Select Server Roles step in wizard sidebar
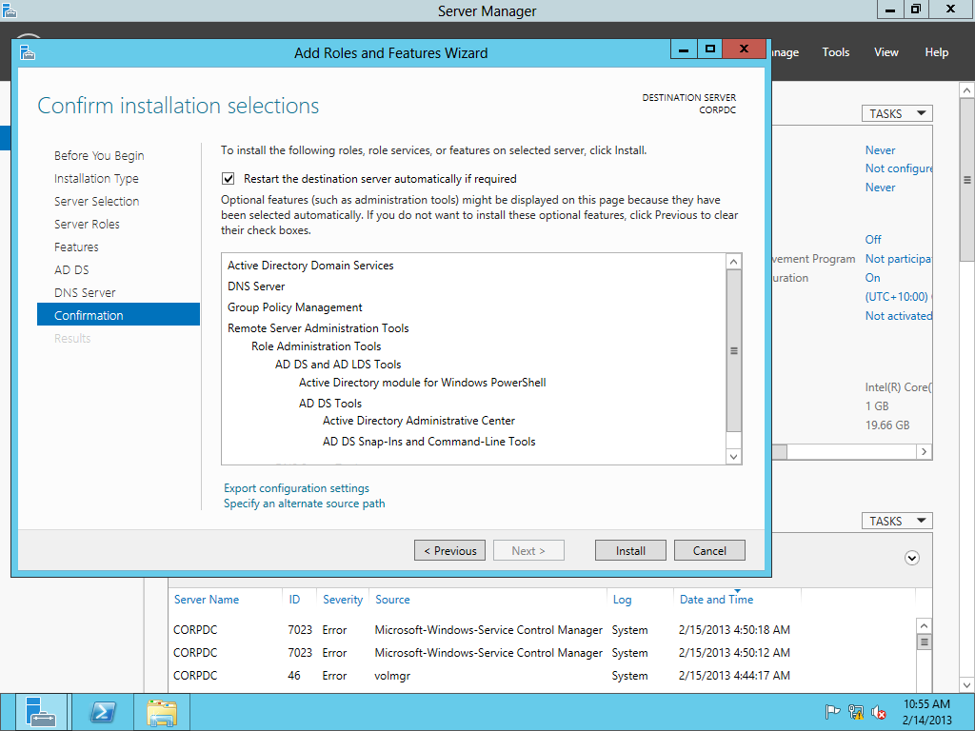The width and height of the screenshot is (975, 731). [x=87, y=224]
